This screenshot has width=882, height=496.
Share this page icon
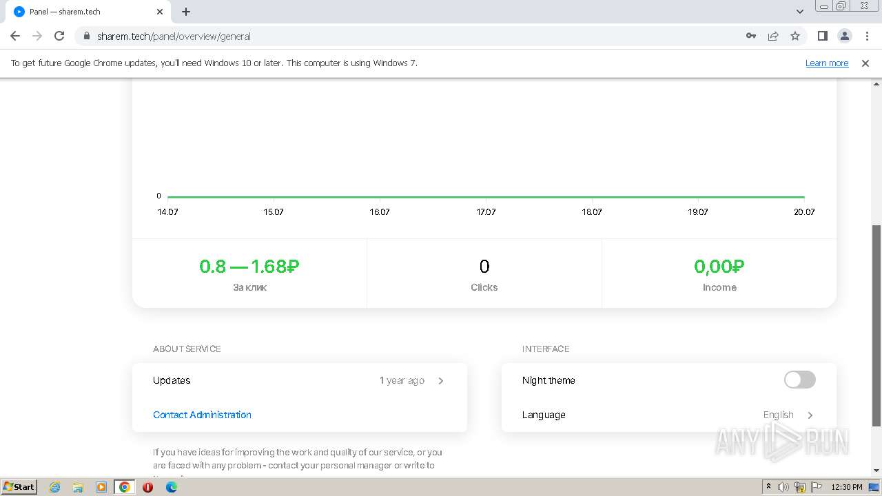773,36
